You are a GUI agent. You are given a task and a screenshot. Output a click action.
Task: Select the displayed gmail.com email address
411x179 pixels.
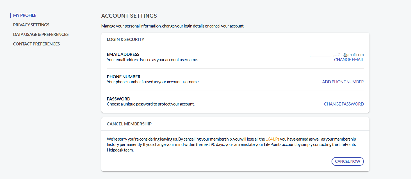[x=336, y=55]
